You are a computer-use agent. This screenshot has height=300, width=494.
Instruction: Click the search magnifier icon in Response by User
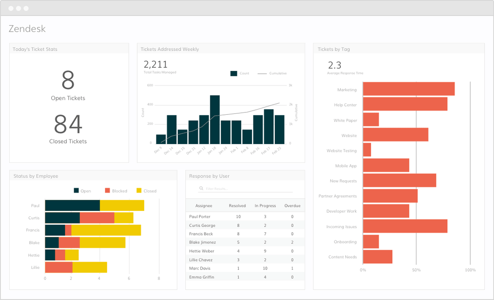tap(201, 188)
